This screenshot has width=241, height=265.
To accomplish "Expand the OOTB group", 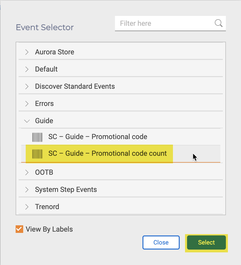I will tap(27, 172).
